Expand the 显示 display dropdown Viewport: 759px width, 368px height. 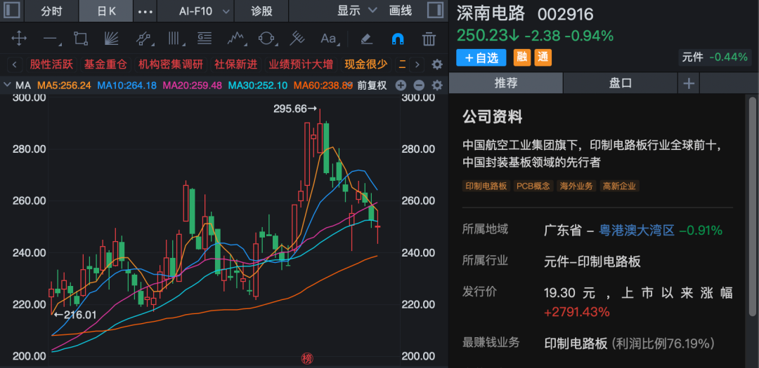[x=357, y=11]
